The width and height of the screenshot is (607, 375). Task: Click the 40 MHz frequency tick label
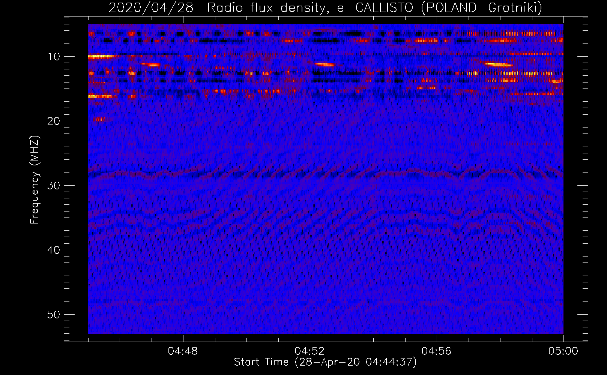pyautogui.click(x=54, y=250)
